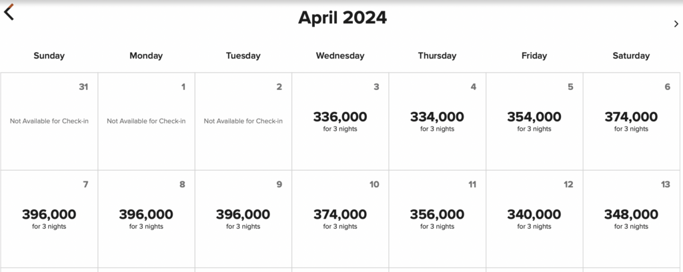Click the unavailable March 31 cell
This screenshot has height=272, width=683.
coord(49,121)
